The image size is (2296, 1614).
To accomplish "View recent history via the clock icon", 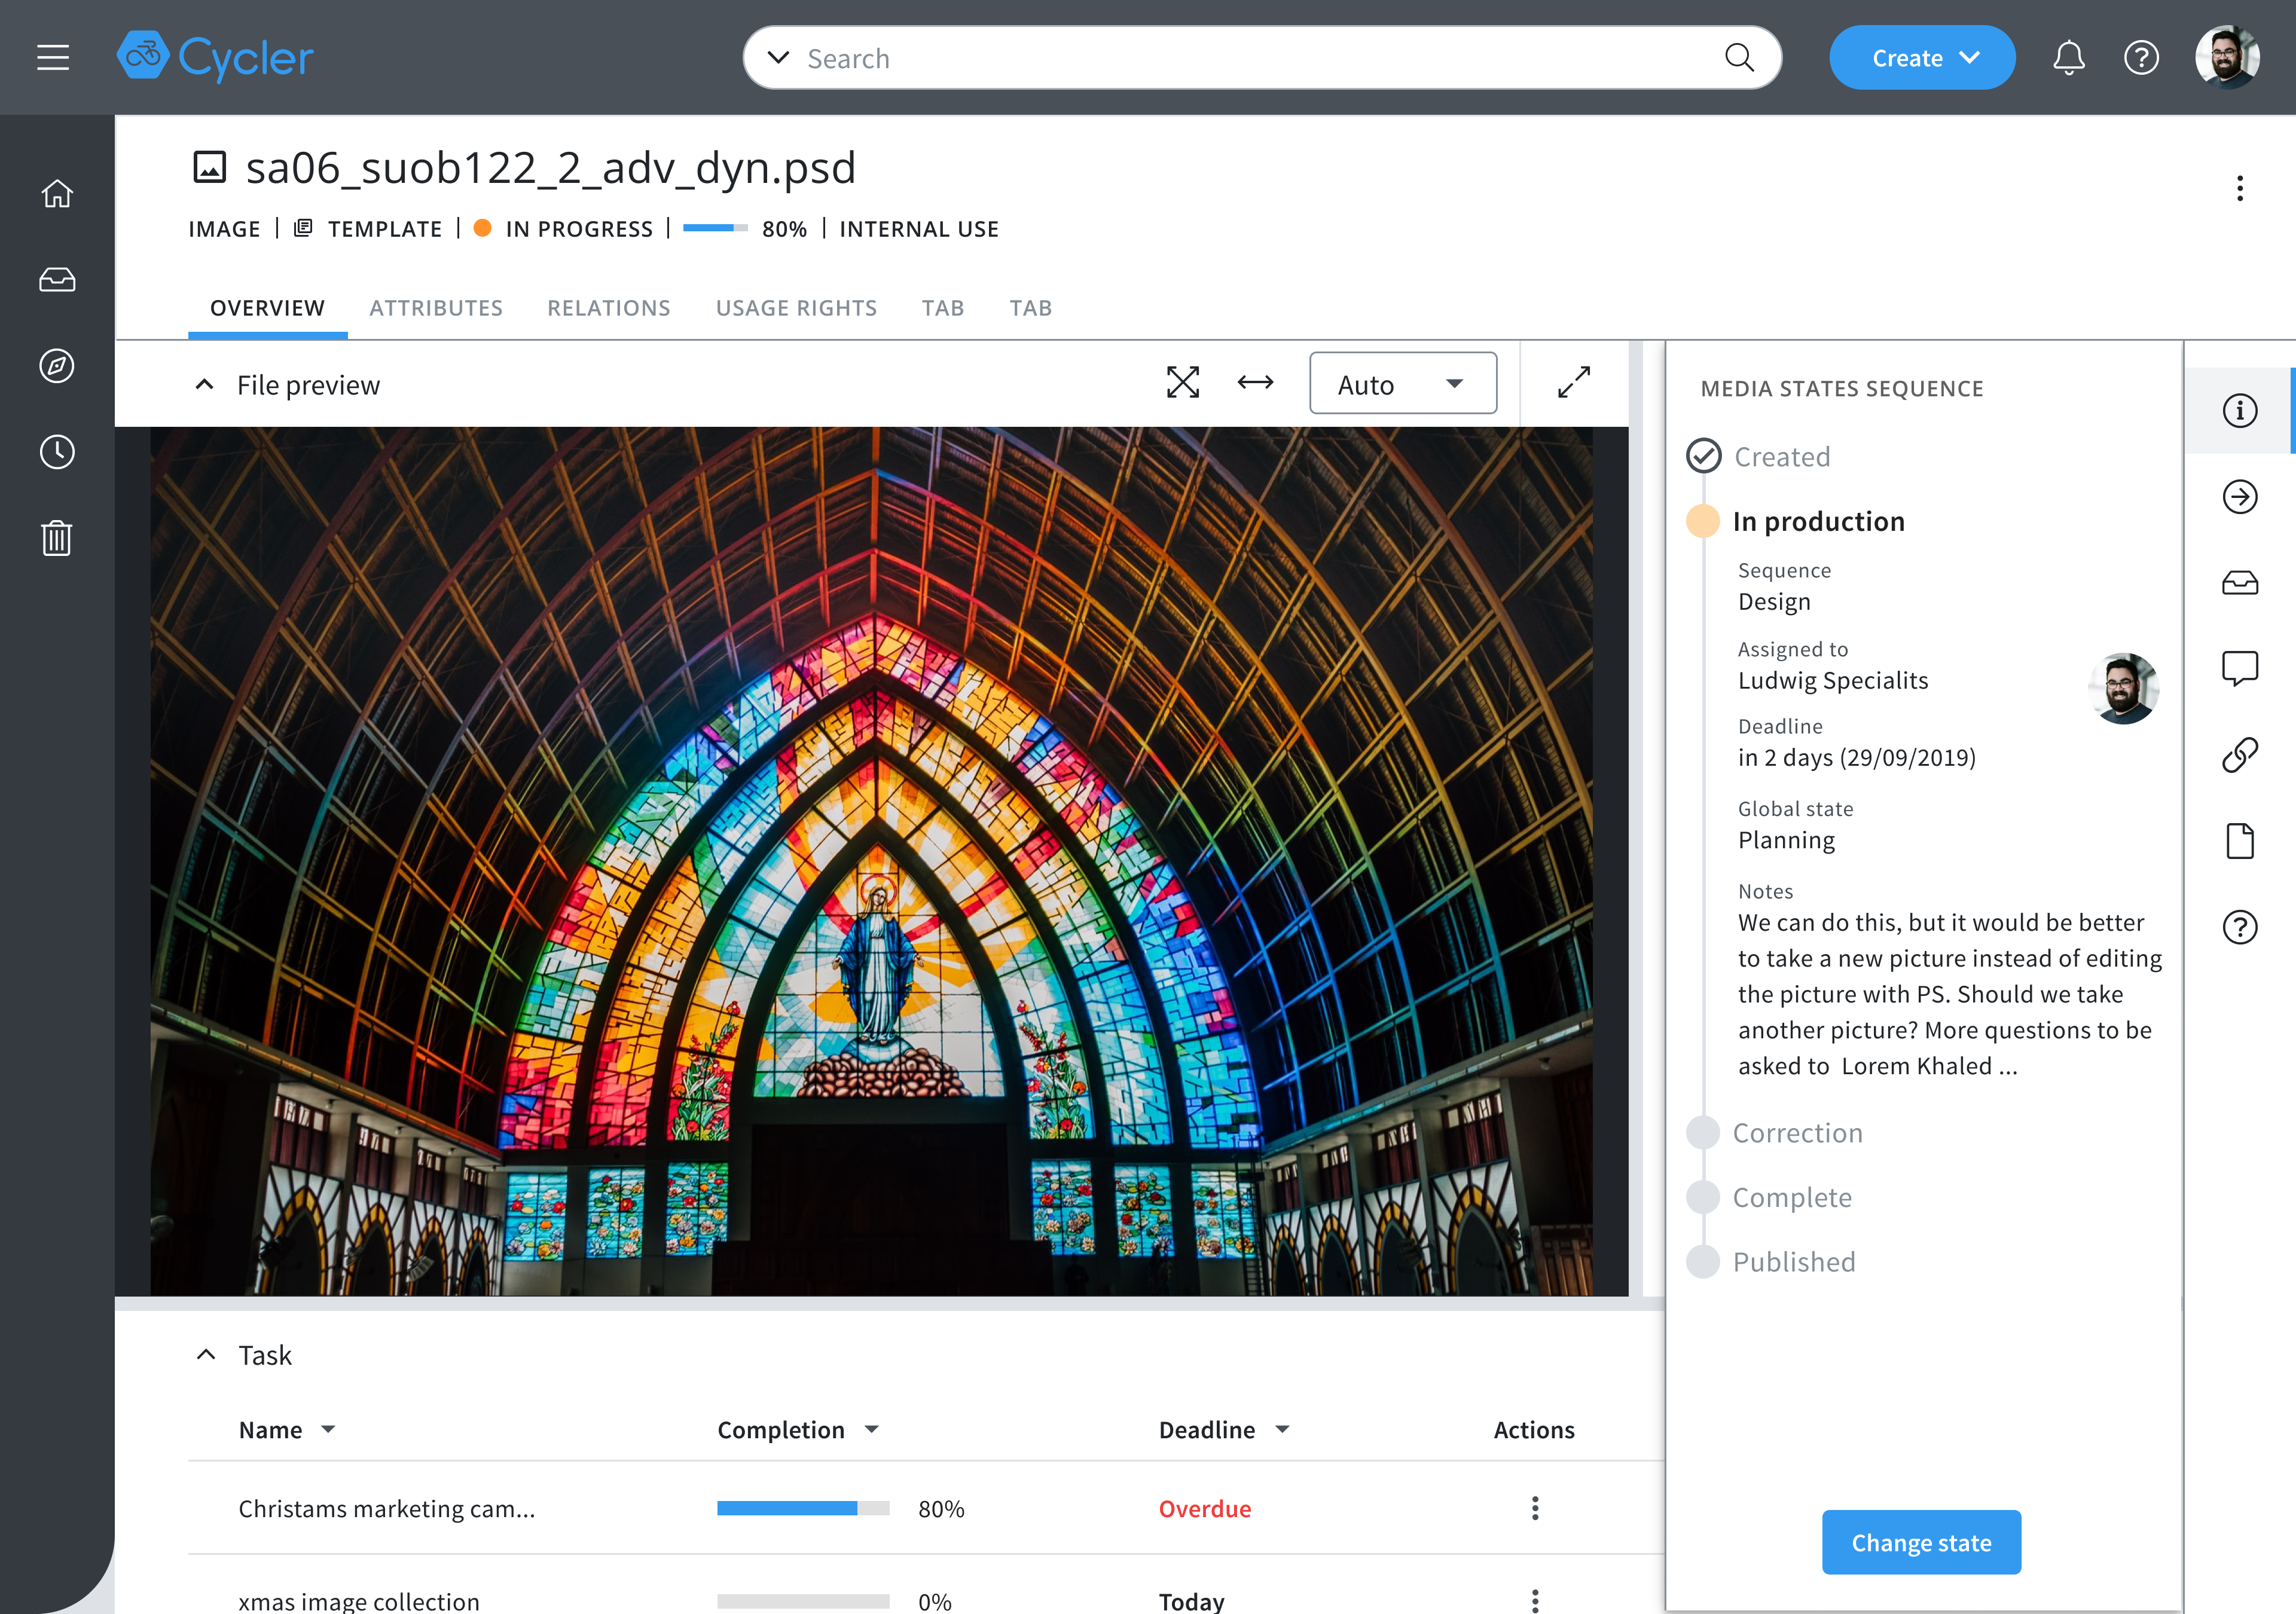I will (57, 452).
